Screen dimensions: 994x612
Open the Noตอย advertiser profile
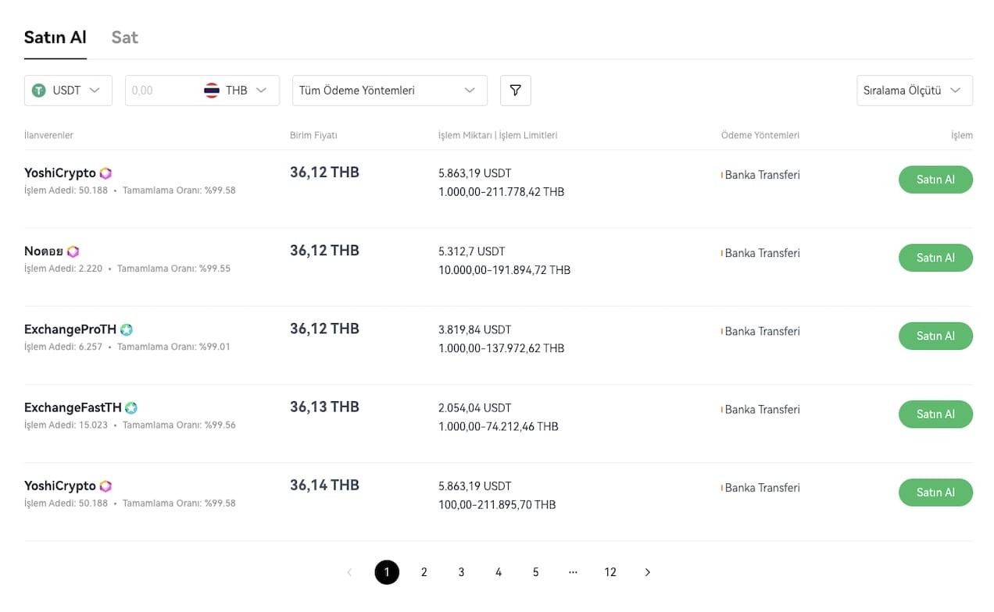44,251
